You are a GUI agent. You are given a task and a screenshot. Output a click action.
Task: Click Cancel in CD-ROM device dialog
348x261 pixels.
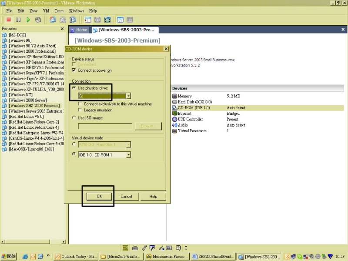pyautogui.click(x=126, y=196)
